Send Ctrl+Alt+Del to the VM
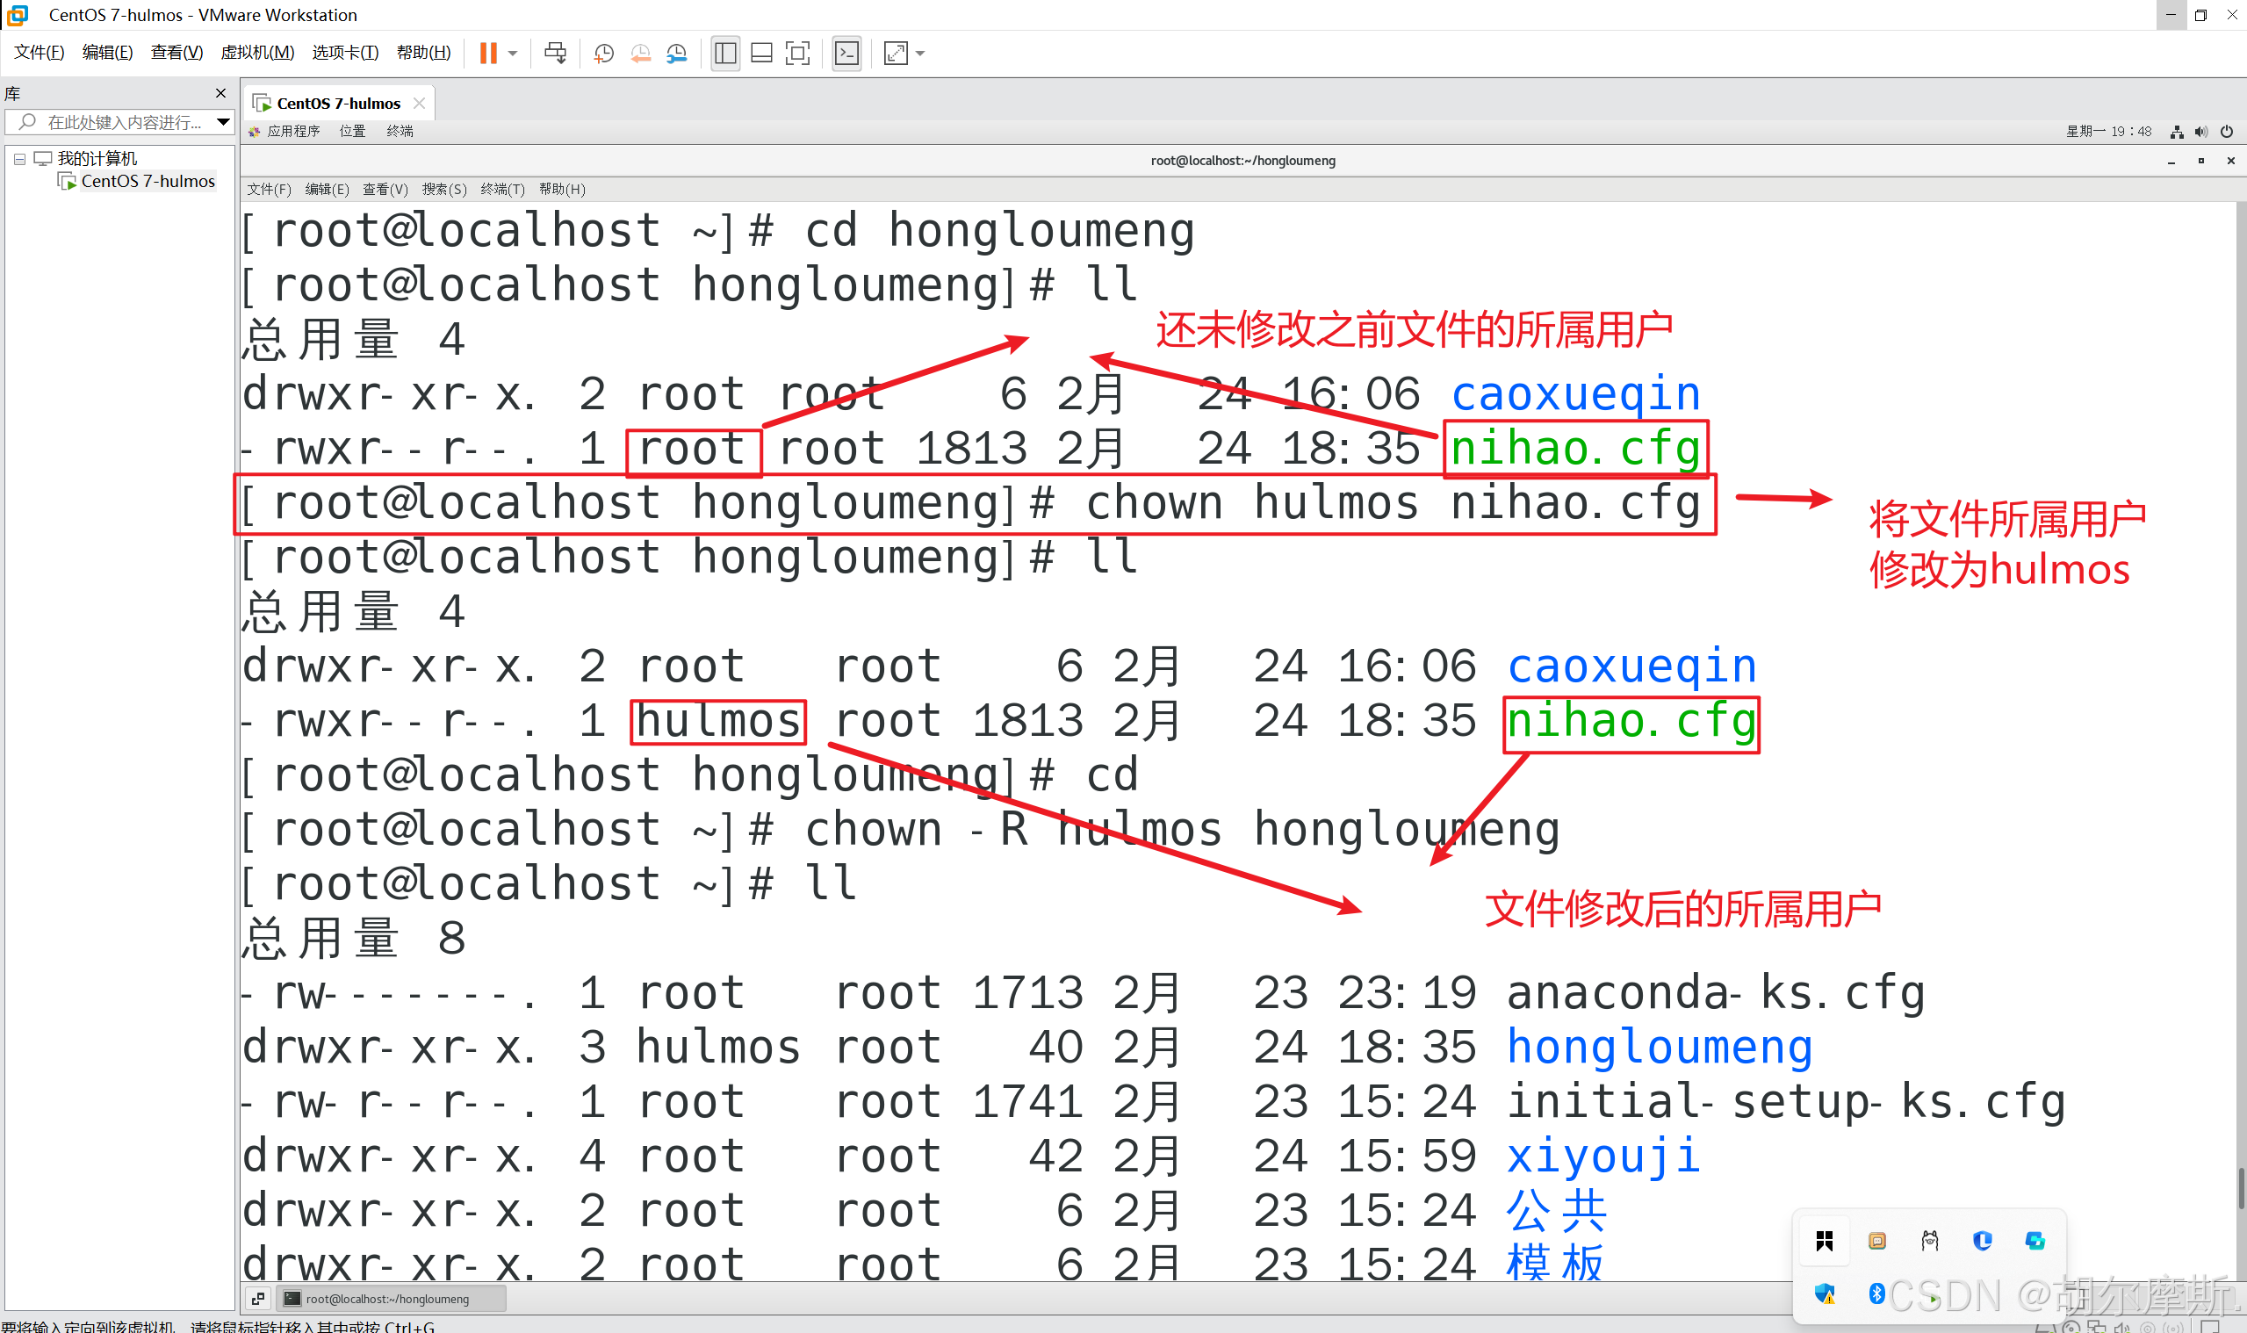Viewport: 2247px width, 1333px height. (555, 53)
